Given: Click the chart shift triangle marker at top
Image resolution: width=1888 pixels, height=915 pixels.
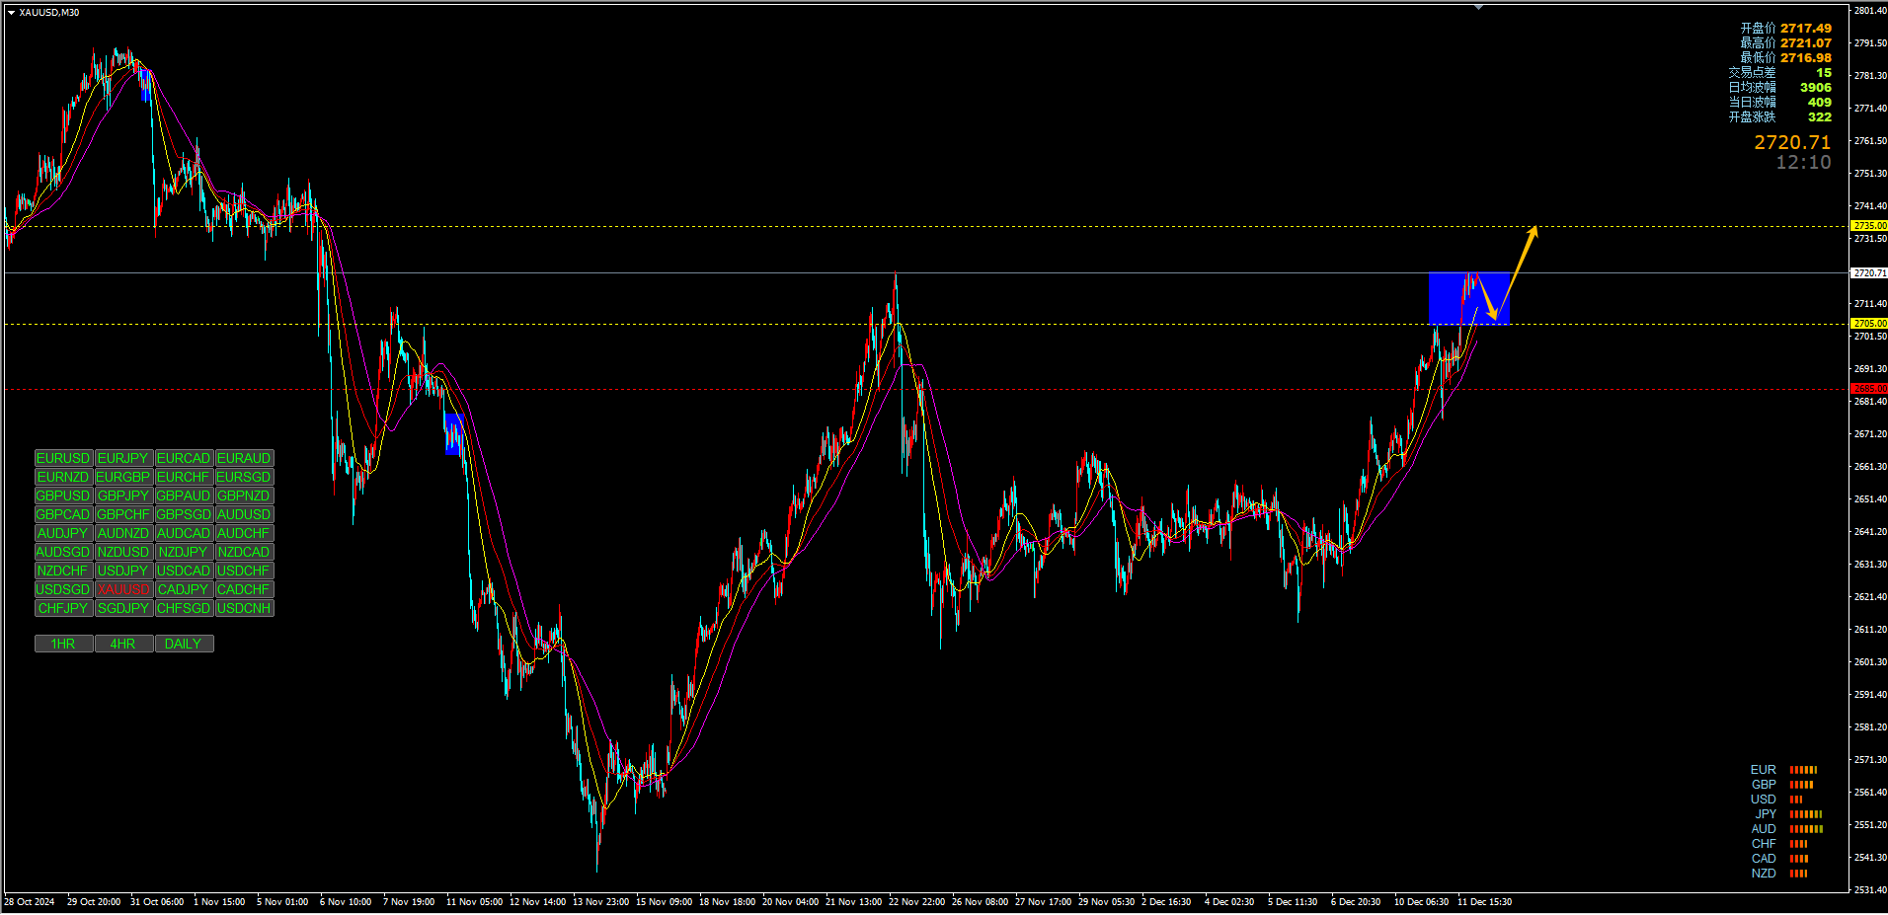Looking at the screenshot, I should coord(1478,7).
